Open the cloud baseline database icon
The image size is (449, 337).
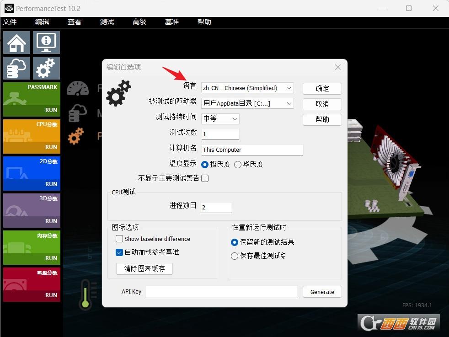pyautogui.click(x=16, y=68)
